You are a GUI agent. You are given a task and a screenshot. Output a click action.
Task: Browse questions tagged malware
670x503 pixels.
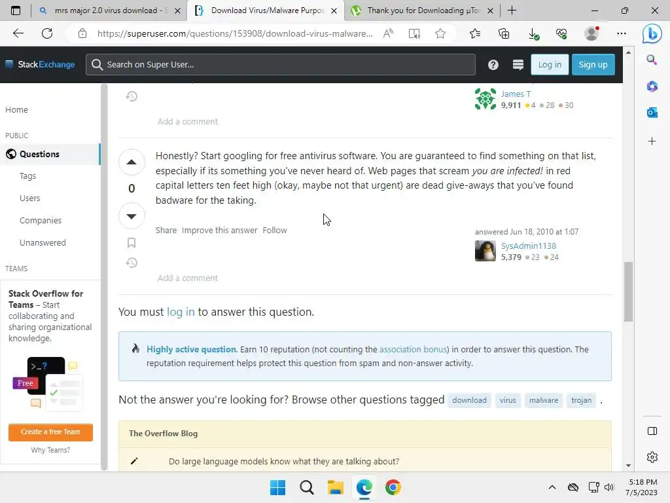(x=544, y=400)
